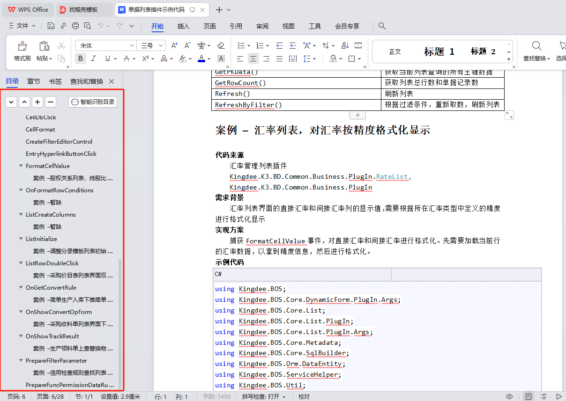This screenshot has width=566, height=401.
Task: Toggle eye protection mode in status bar
Action: pyautogui.click(x=509, y=396)
